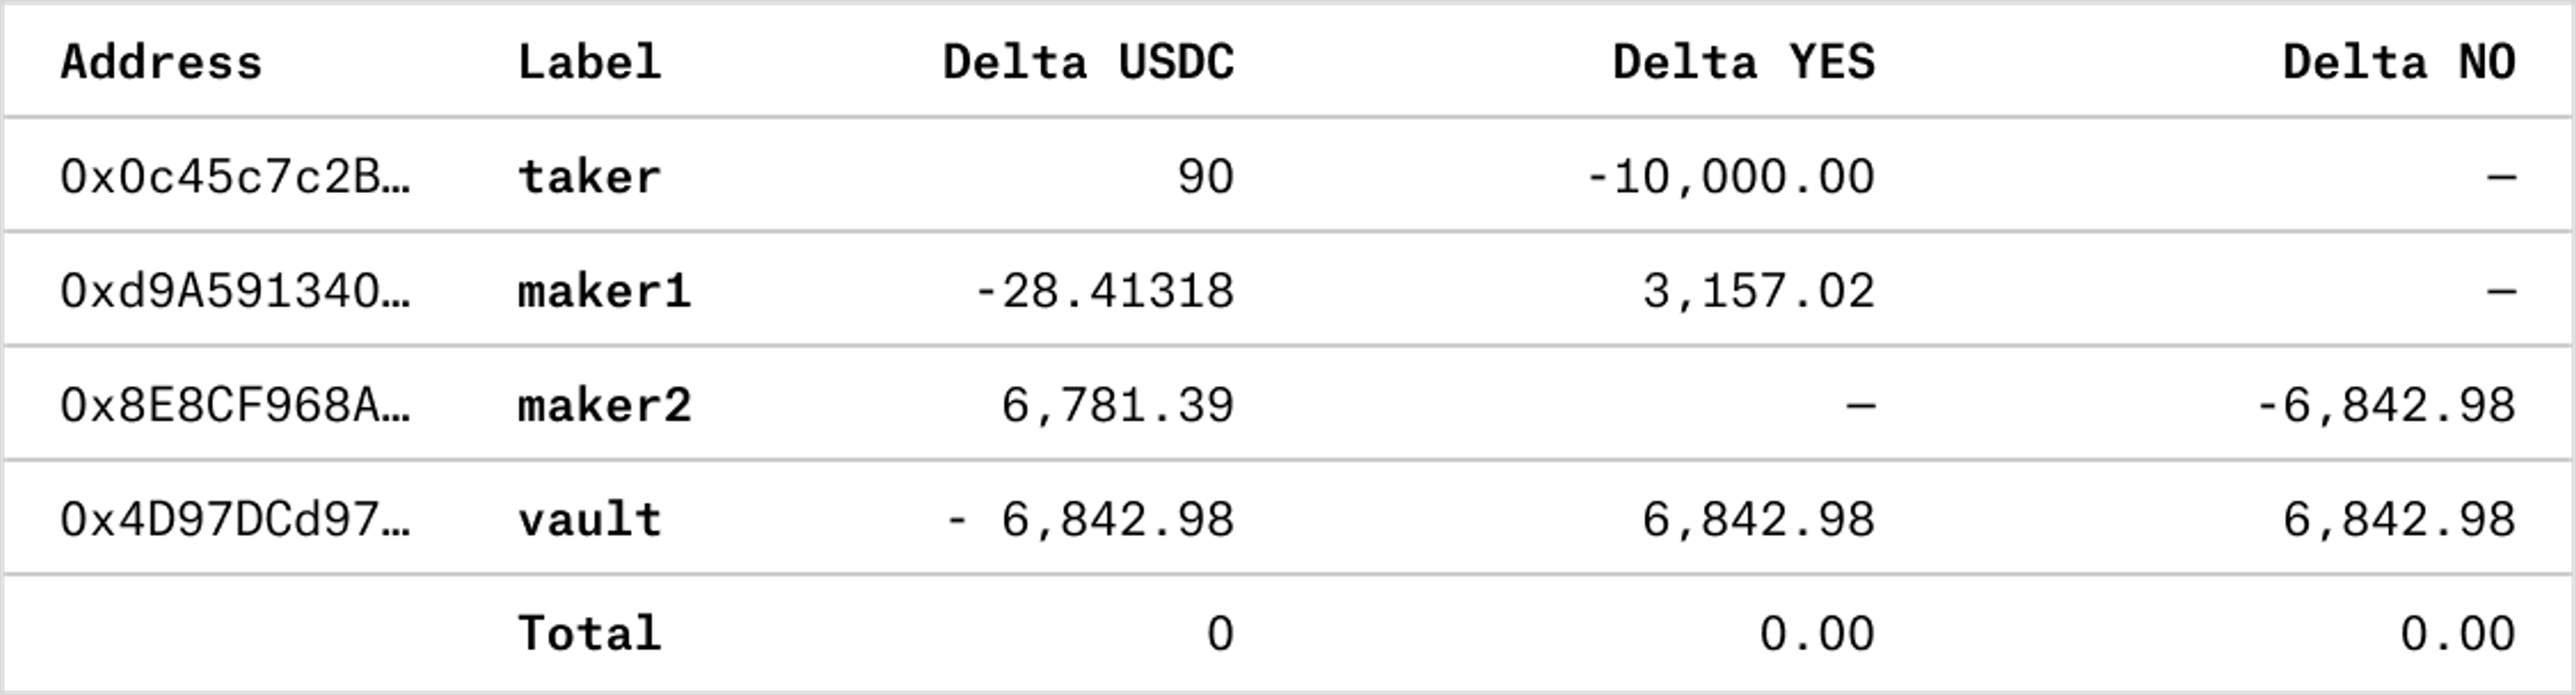
Task: Click the Delta USDC column header
Action: click(x=1088, y=63)
